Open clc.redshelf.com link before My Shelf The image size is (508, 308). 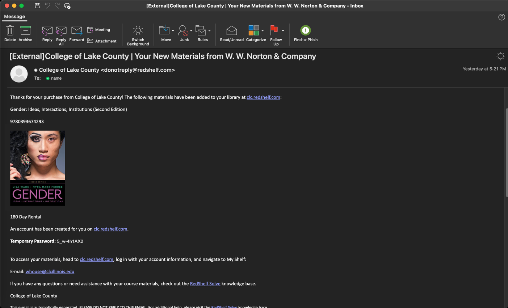coord(96,259)
